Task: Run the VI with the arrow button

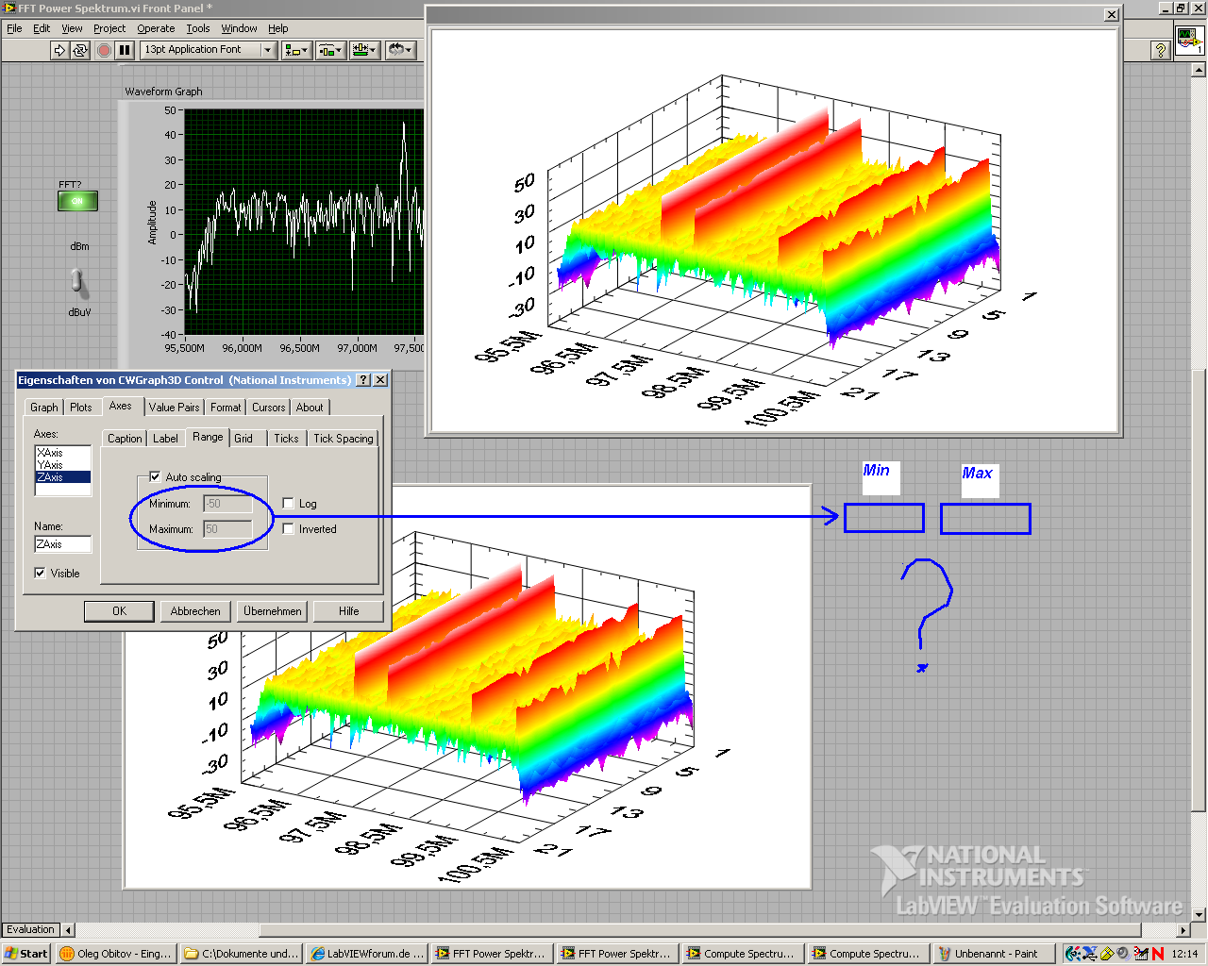Action: (x=59, y=50)
